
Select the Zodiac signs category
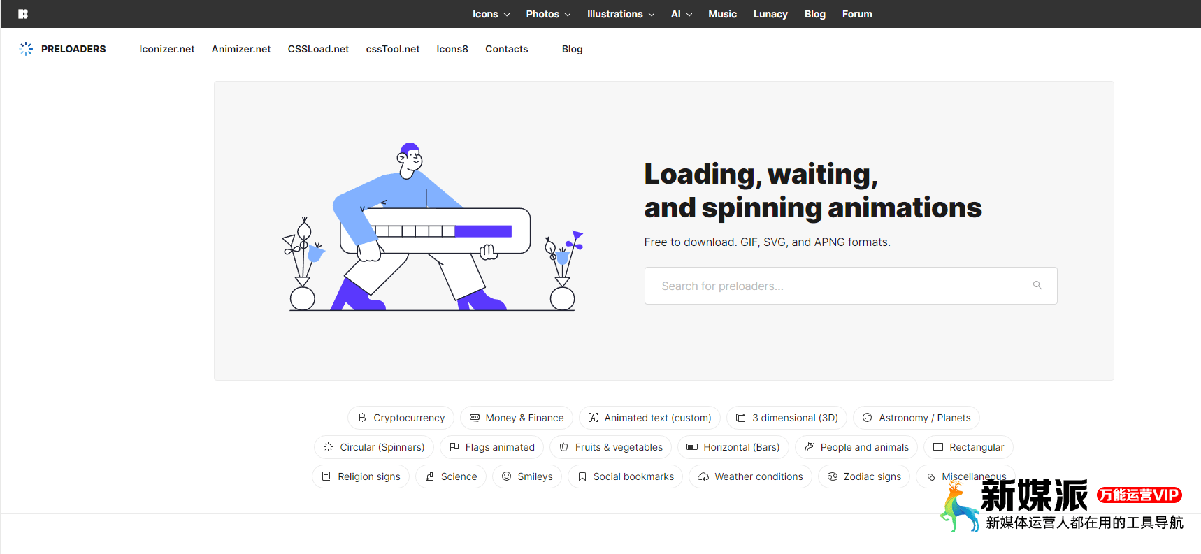(x=864, y=476)
